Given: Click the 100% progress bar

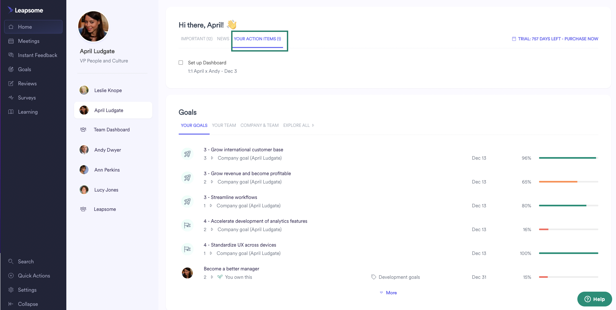Looking at the screenshot, I should [x=568, y=253].
